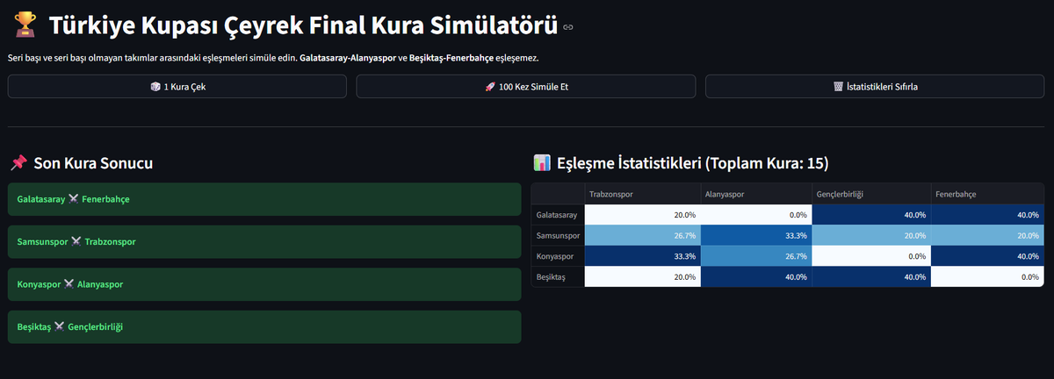1054x379 pixels.
Task: Select Samsunspor–Trabzonspor cell showing 26.7%
Action: (x=642, y=235)
